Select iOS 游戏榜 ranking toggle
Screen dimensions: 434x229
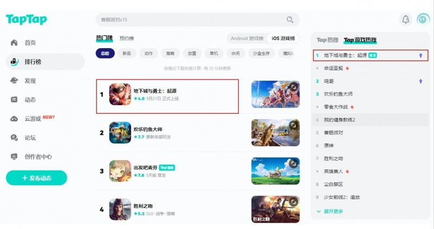tap(283, 38)
